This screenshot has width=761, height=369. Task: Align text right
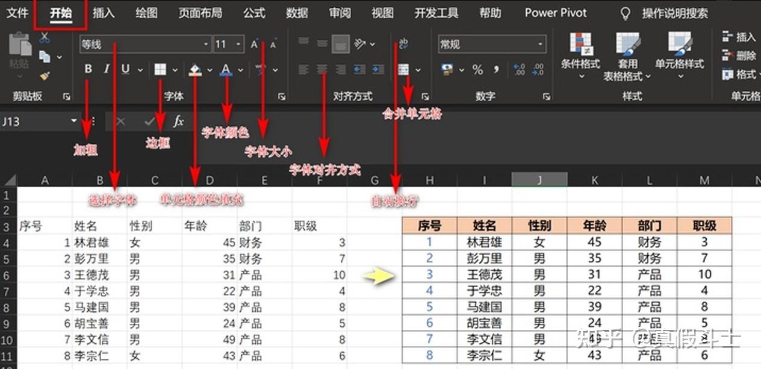click(341, 70)
